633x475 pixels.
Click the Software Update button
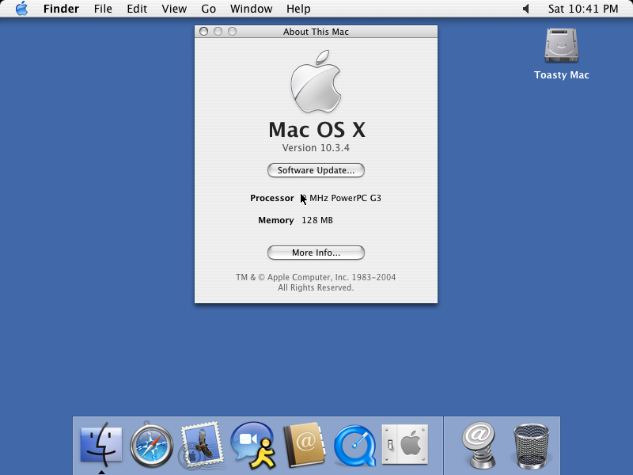coord(316,170)
